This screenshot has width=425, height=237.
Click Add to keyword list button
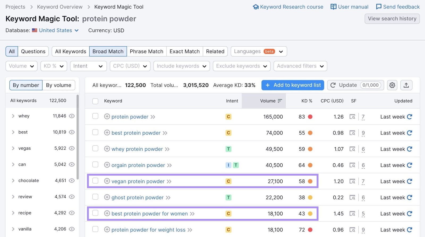coord(292,85)
